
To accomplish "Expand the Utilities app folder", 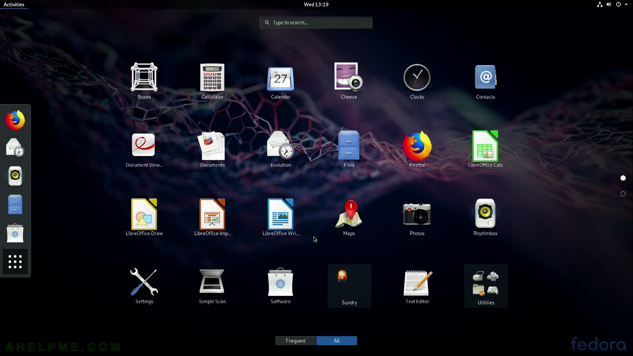I will pos(486,286).
